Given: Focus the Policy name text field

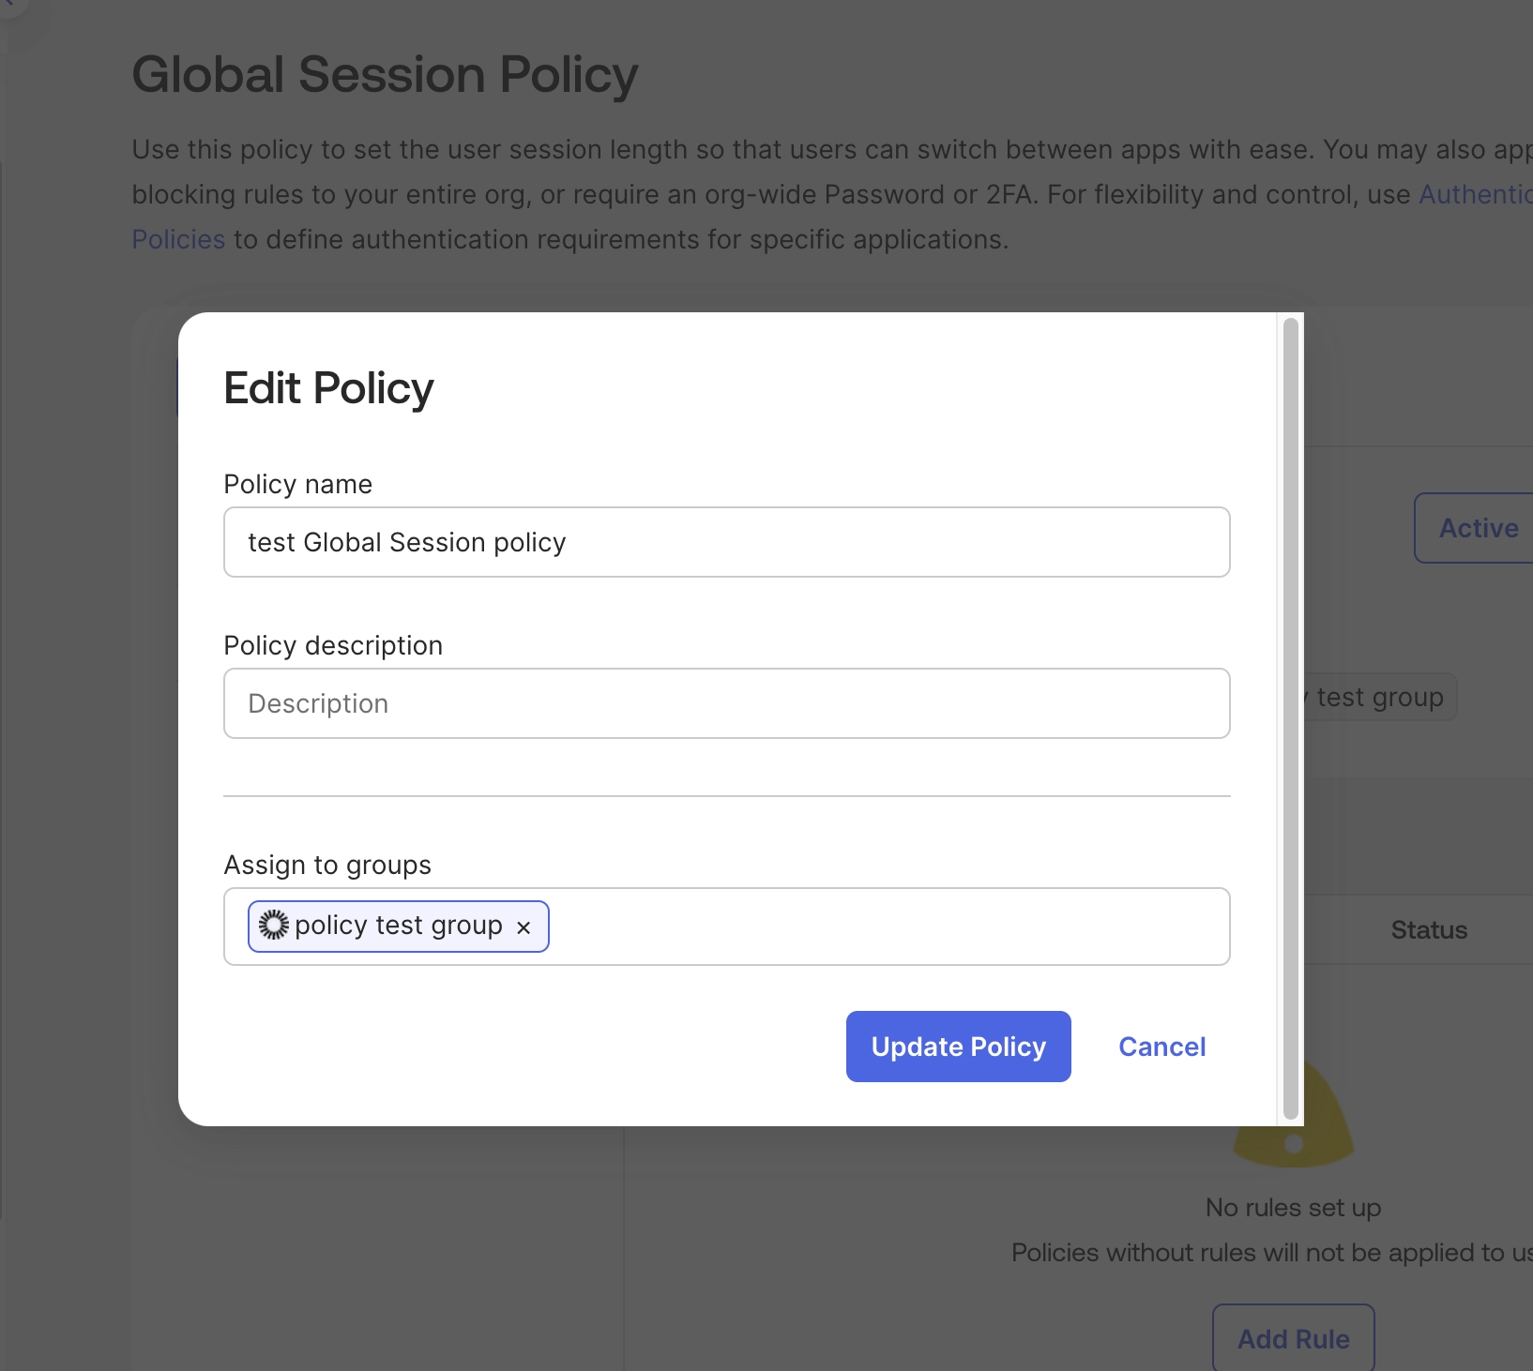Looking at the screenshot, I should pyautogui.click(x=726, y=542).
